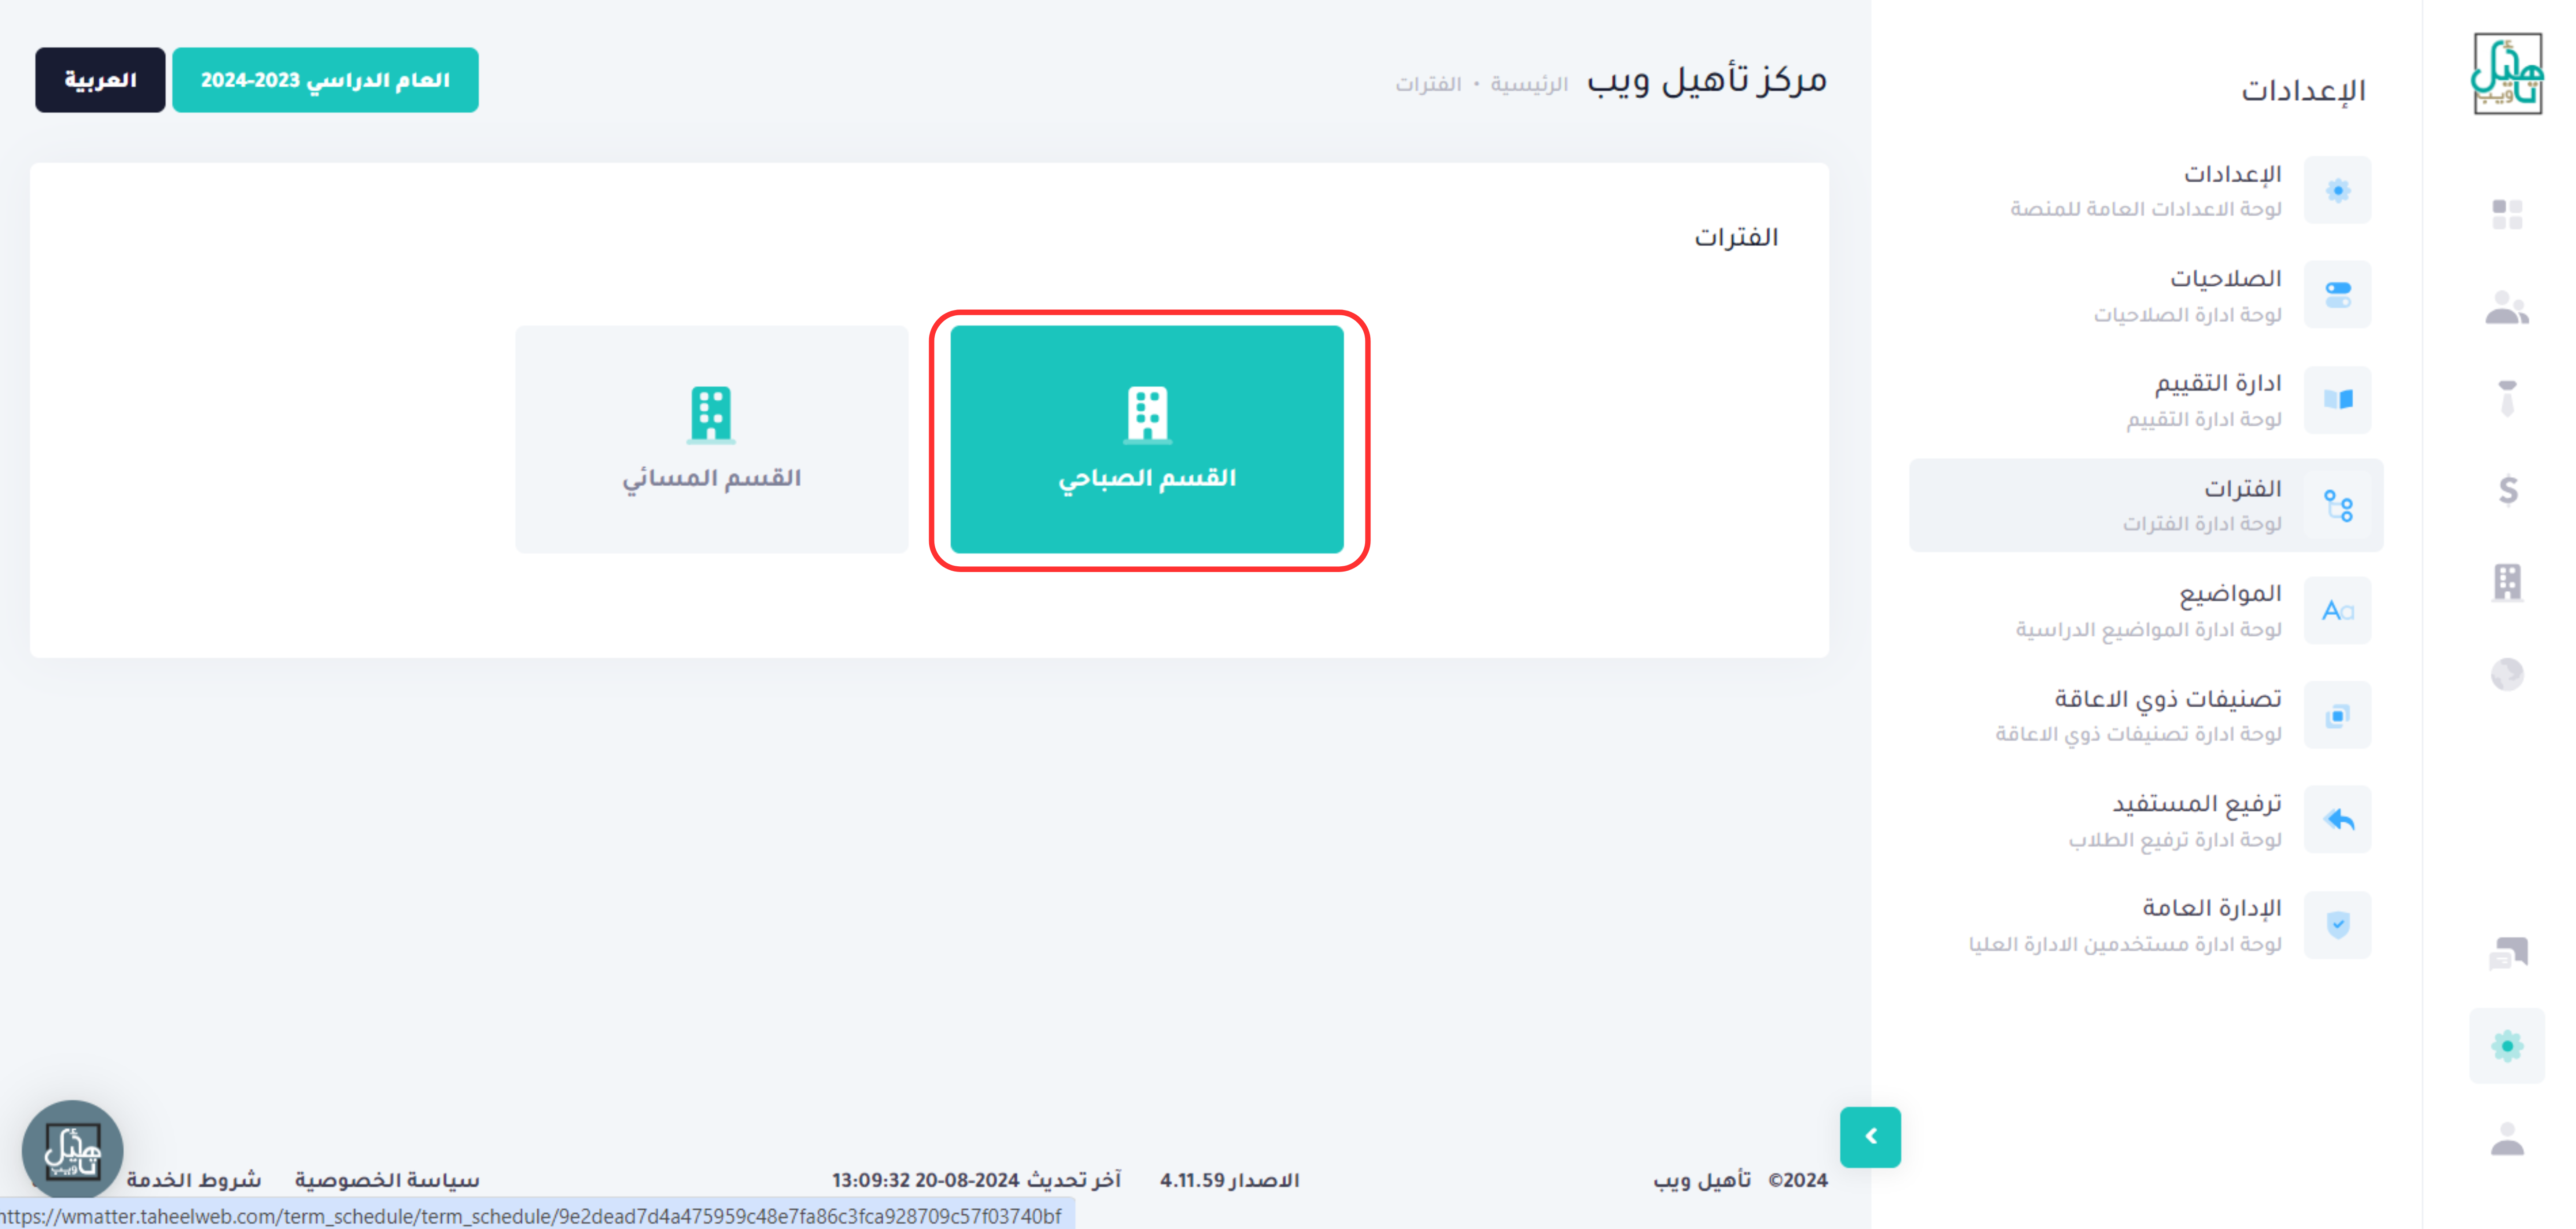Select the settings gear icon in the sidebar

coord(2507,1046)
